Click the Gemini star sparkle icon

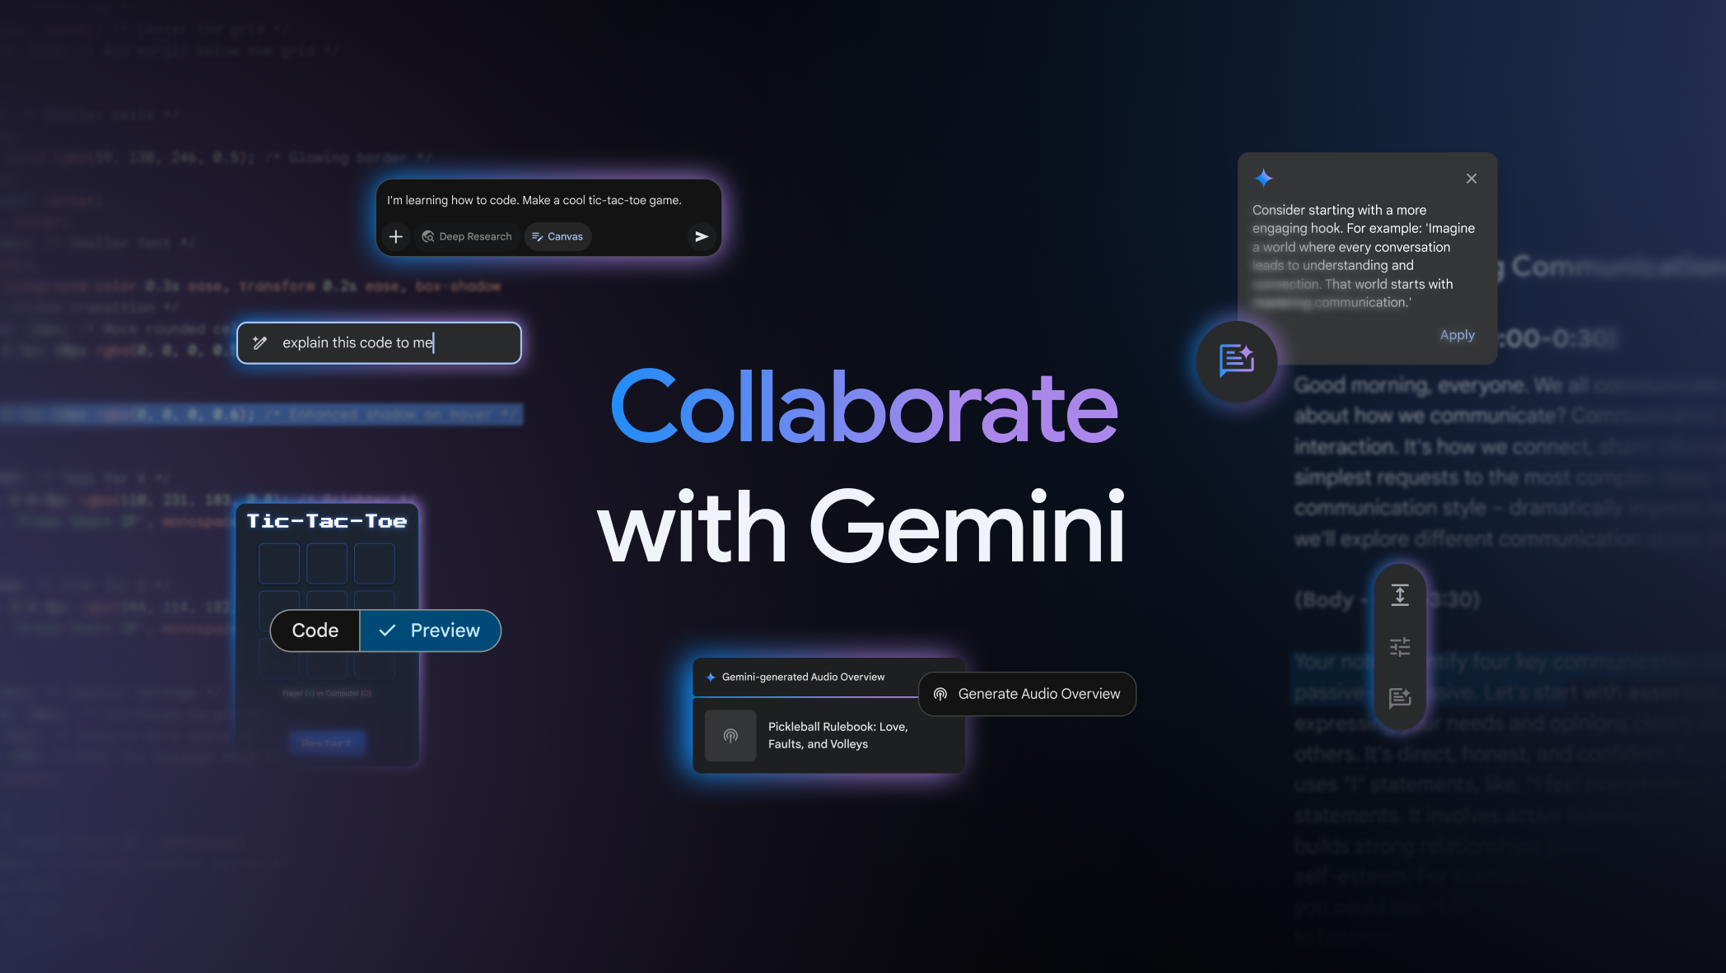coord(1264,178)
